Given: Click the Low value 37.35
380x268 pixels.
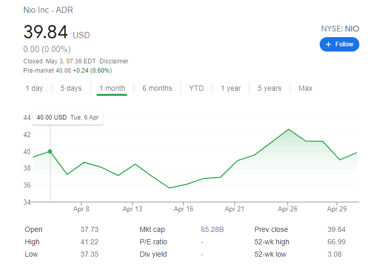Looking at the screenshot, I should click(89, 254).
